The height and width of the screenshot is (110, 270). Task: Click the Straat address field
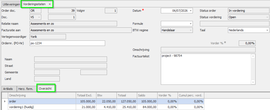(71, 66)
